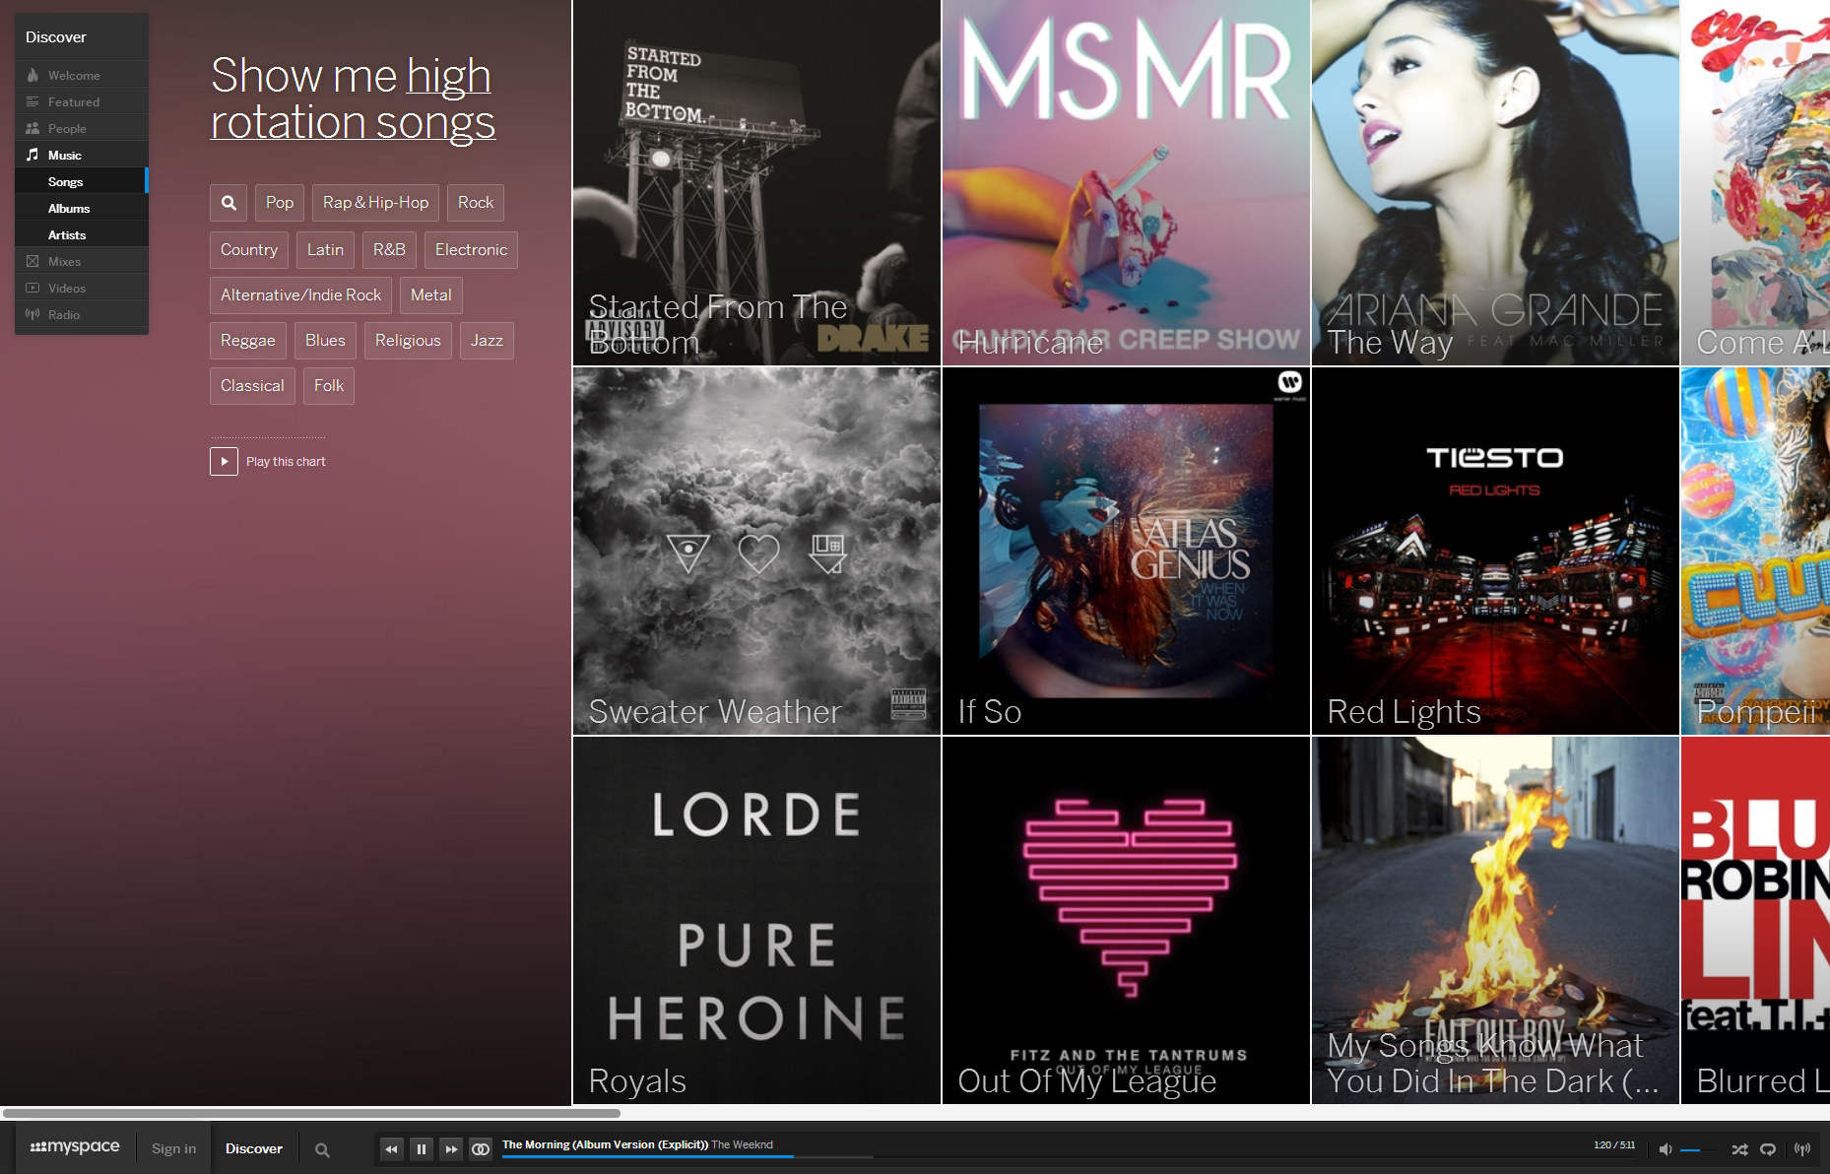This screenshot has height=1174, width=1830.
Task: Filter chart by Rap & Hip-Hop genre
Action: [x=375, y=203]
